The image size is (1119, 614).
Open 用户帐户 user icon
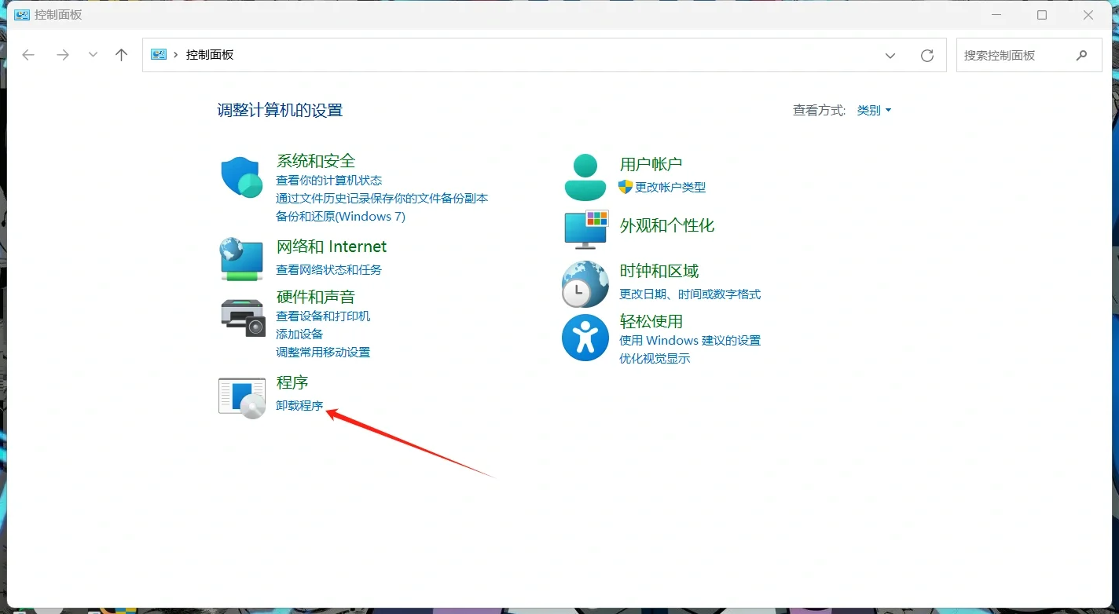click(x=585, y=174)
